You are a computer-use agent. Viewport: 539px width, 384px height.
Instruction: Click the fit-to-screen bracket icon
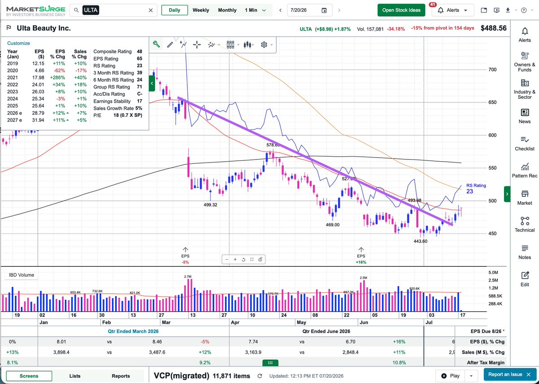click(x=252, y=259)
